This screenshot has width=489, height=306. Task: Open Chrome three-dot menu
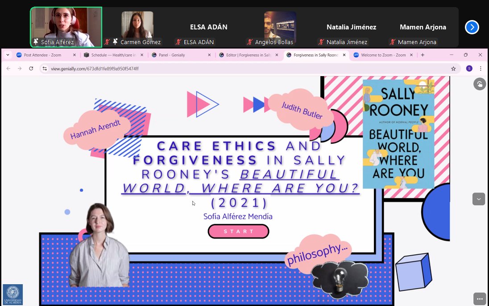(481, 69)
